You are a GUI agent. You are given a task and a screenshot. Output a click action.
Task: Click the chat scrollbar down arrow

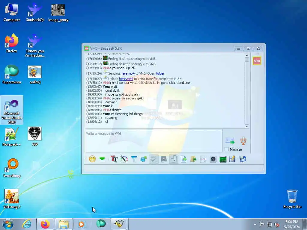(x=247, y=126)
